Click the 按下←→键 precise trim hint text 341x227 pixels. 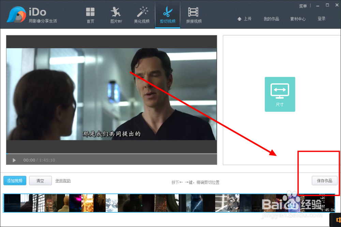click(x=195, y=182)
